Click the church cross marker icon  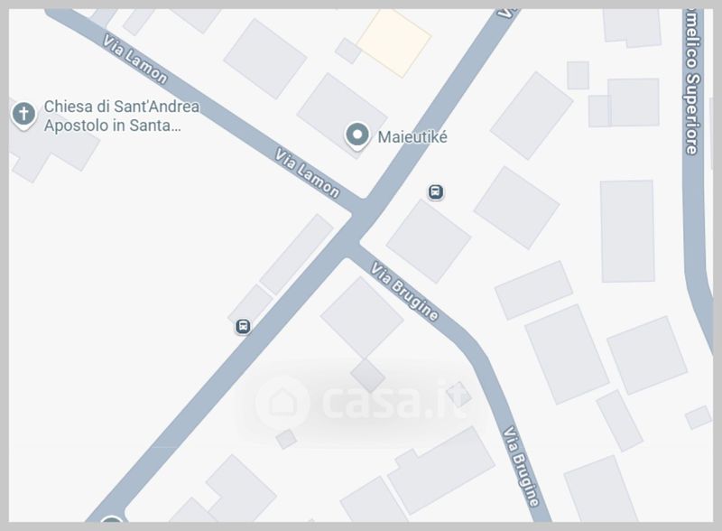click(x=24, y=113)
